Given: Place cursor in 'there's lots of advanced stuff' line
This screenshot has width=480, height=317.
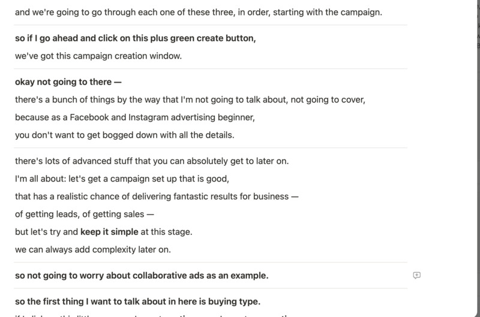Looking at the screenshot, I should pyautogui.click(x=152, y=161).
